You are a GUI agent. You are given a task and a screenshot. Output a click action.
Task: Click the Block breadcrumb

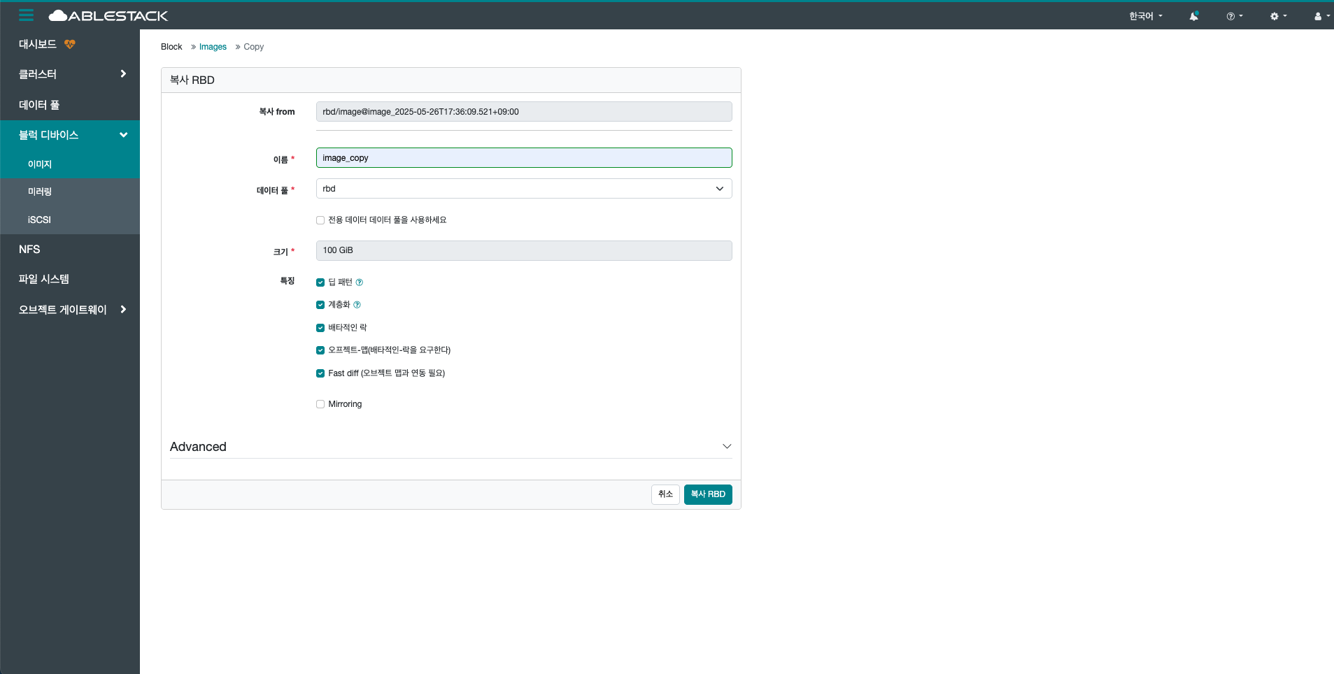[x=171, y=47]
